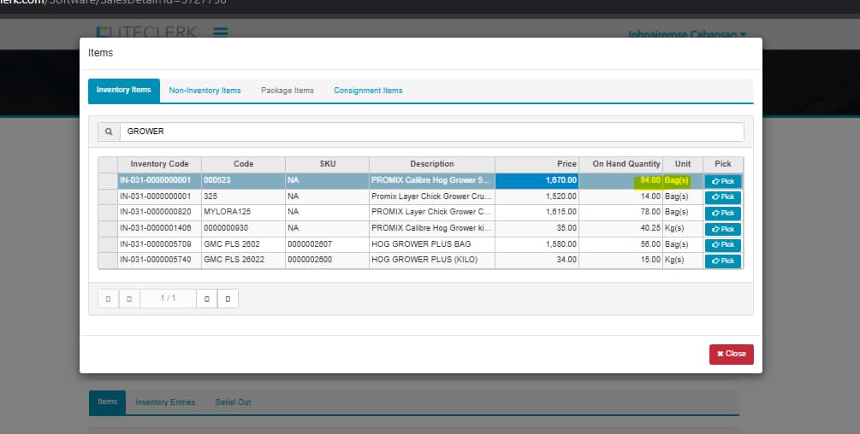The width and height of the screenshot is (860, 434).
Task: Switch to the Non-Inventory Items tab
Action: pos(205,91)
